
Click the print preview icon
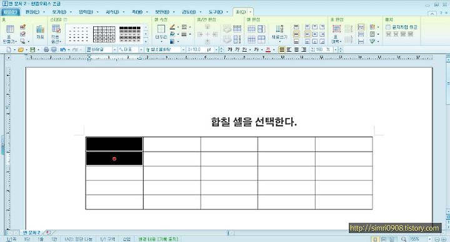54,49
